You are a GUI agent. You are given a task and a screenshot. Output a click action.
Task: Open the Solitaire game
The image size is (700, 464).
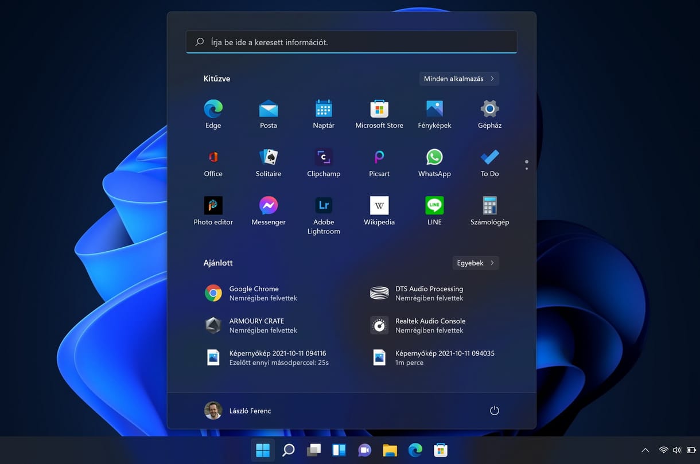(269, 163)
